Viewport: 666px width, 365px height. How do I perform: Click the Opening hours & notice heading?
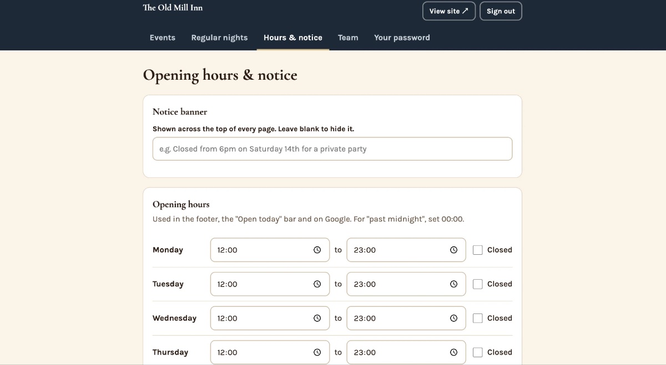(x=220, y=75)
